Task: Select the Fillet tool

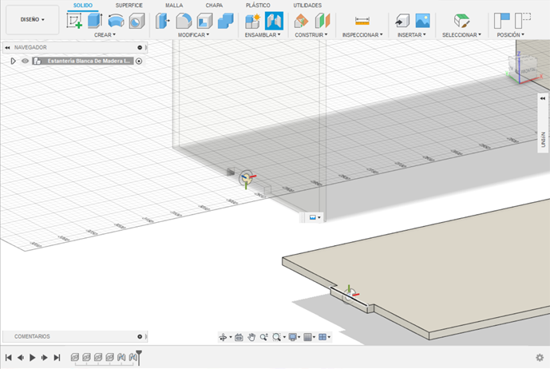Action: 184,21
